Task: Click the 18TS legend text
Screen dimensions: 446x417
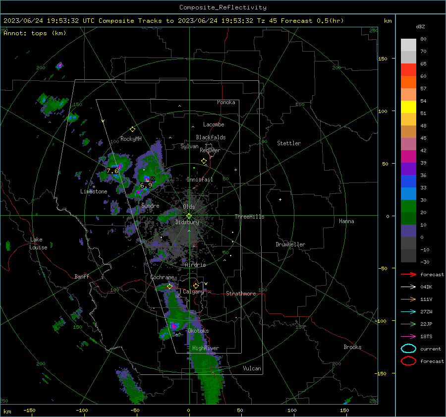Action: 426,337
